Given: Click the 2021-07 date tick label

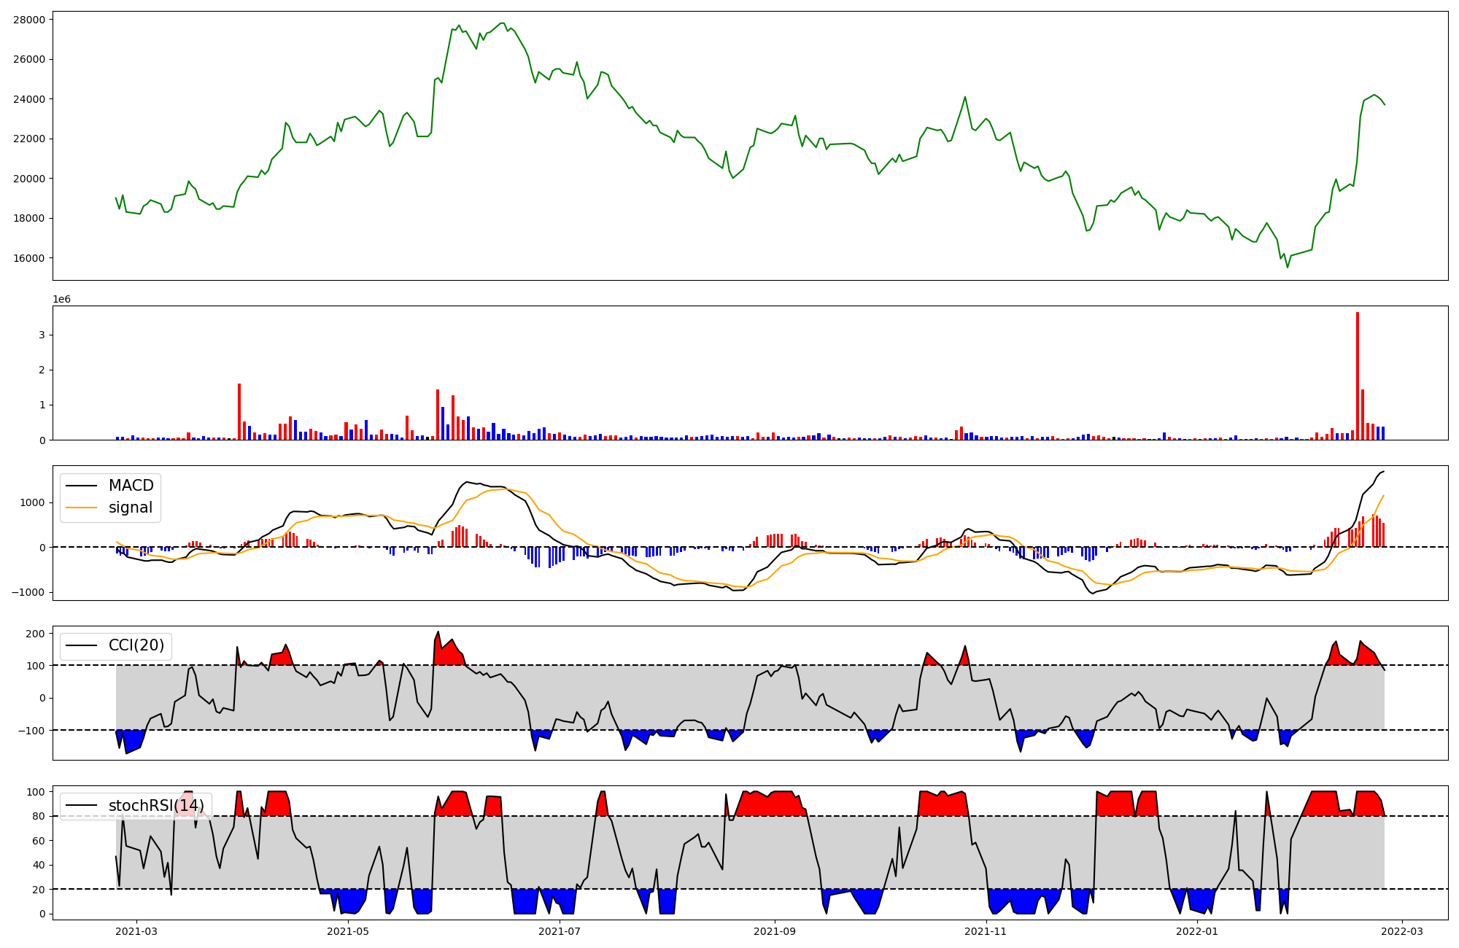Looking at the screenshot, I should (x=560, y=931).
